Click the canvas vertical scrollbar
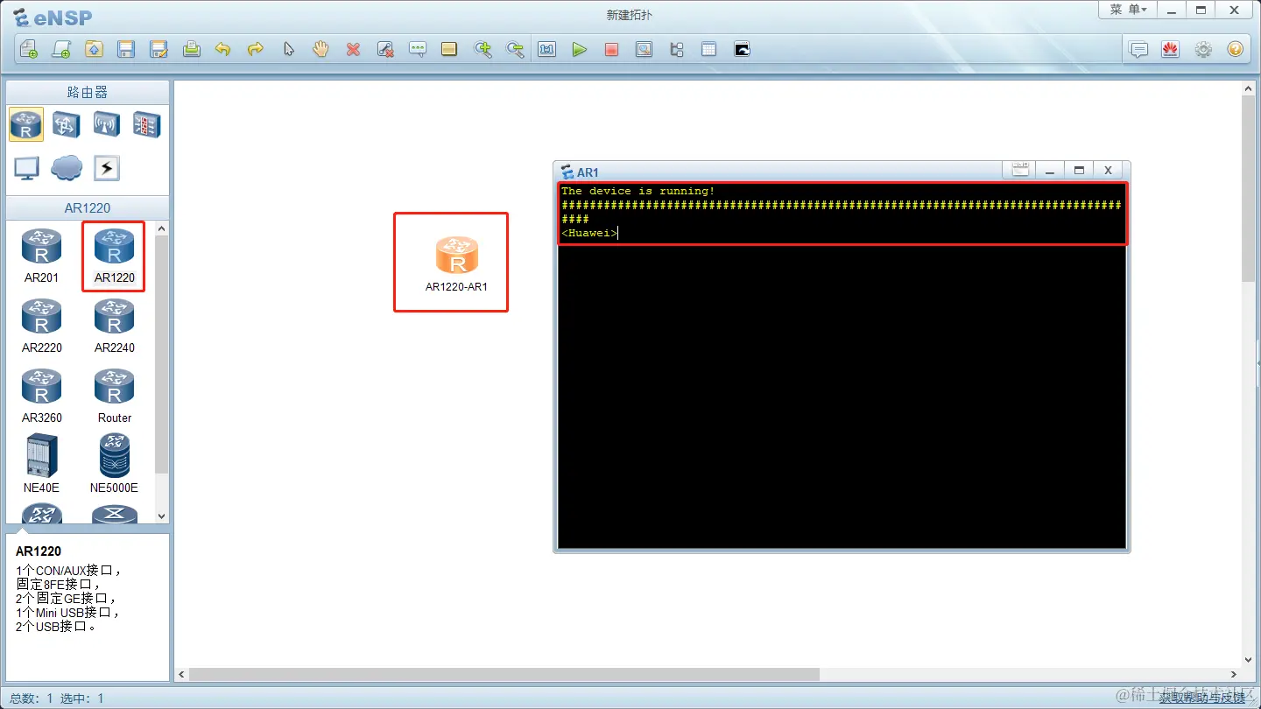The image size is (1261, 709). (x=1248, y=188)
